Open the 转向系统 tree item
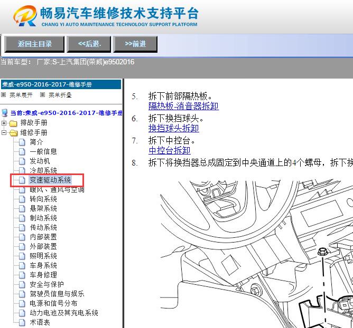Screen dimensions: 353x328 (x=43, y=199)
